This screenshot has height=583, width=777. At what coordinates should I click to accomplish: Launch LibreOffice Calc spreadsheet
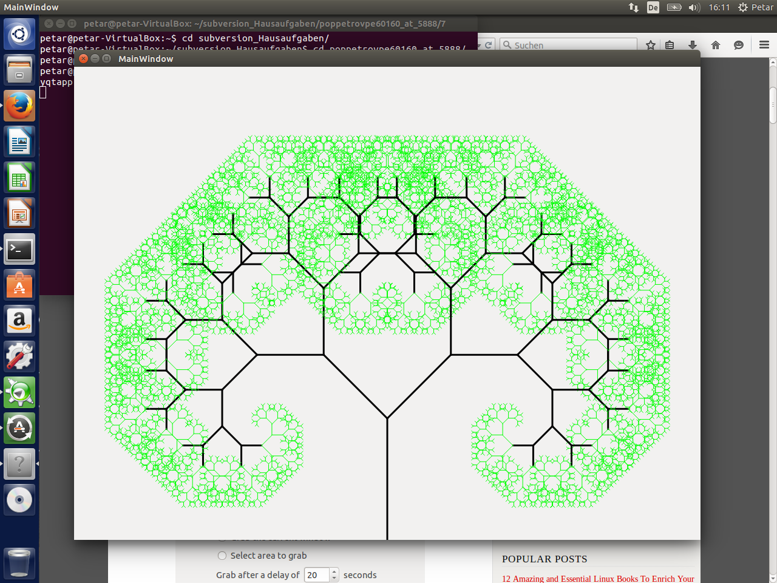point(19,178)
